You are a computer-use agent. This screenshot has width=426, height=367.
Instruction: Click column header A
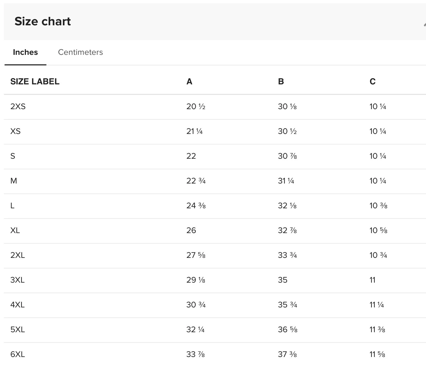click(189, 81)
